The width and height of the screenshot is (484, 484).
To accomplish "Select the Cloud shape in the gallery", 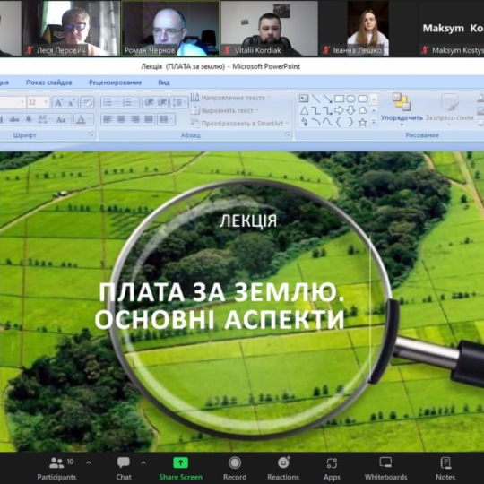I will tap(363, 110).
